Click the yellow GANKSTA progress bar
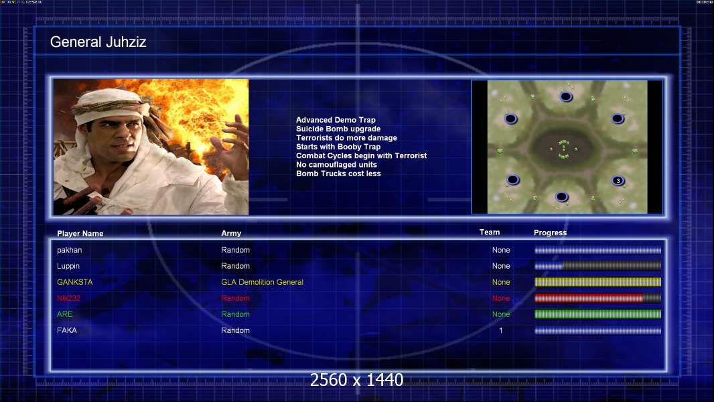The height and width of the screenshot is (402, 714). point(597,282)
